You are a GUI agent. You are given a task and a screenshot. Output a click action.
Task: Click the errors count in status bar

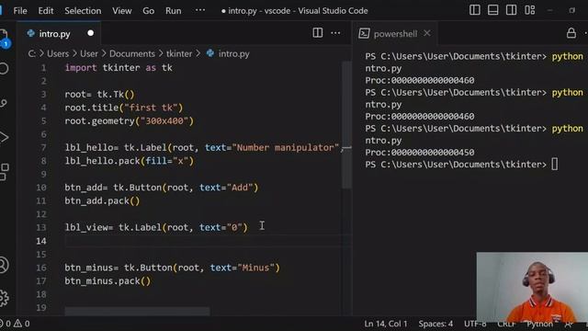6,324
